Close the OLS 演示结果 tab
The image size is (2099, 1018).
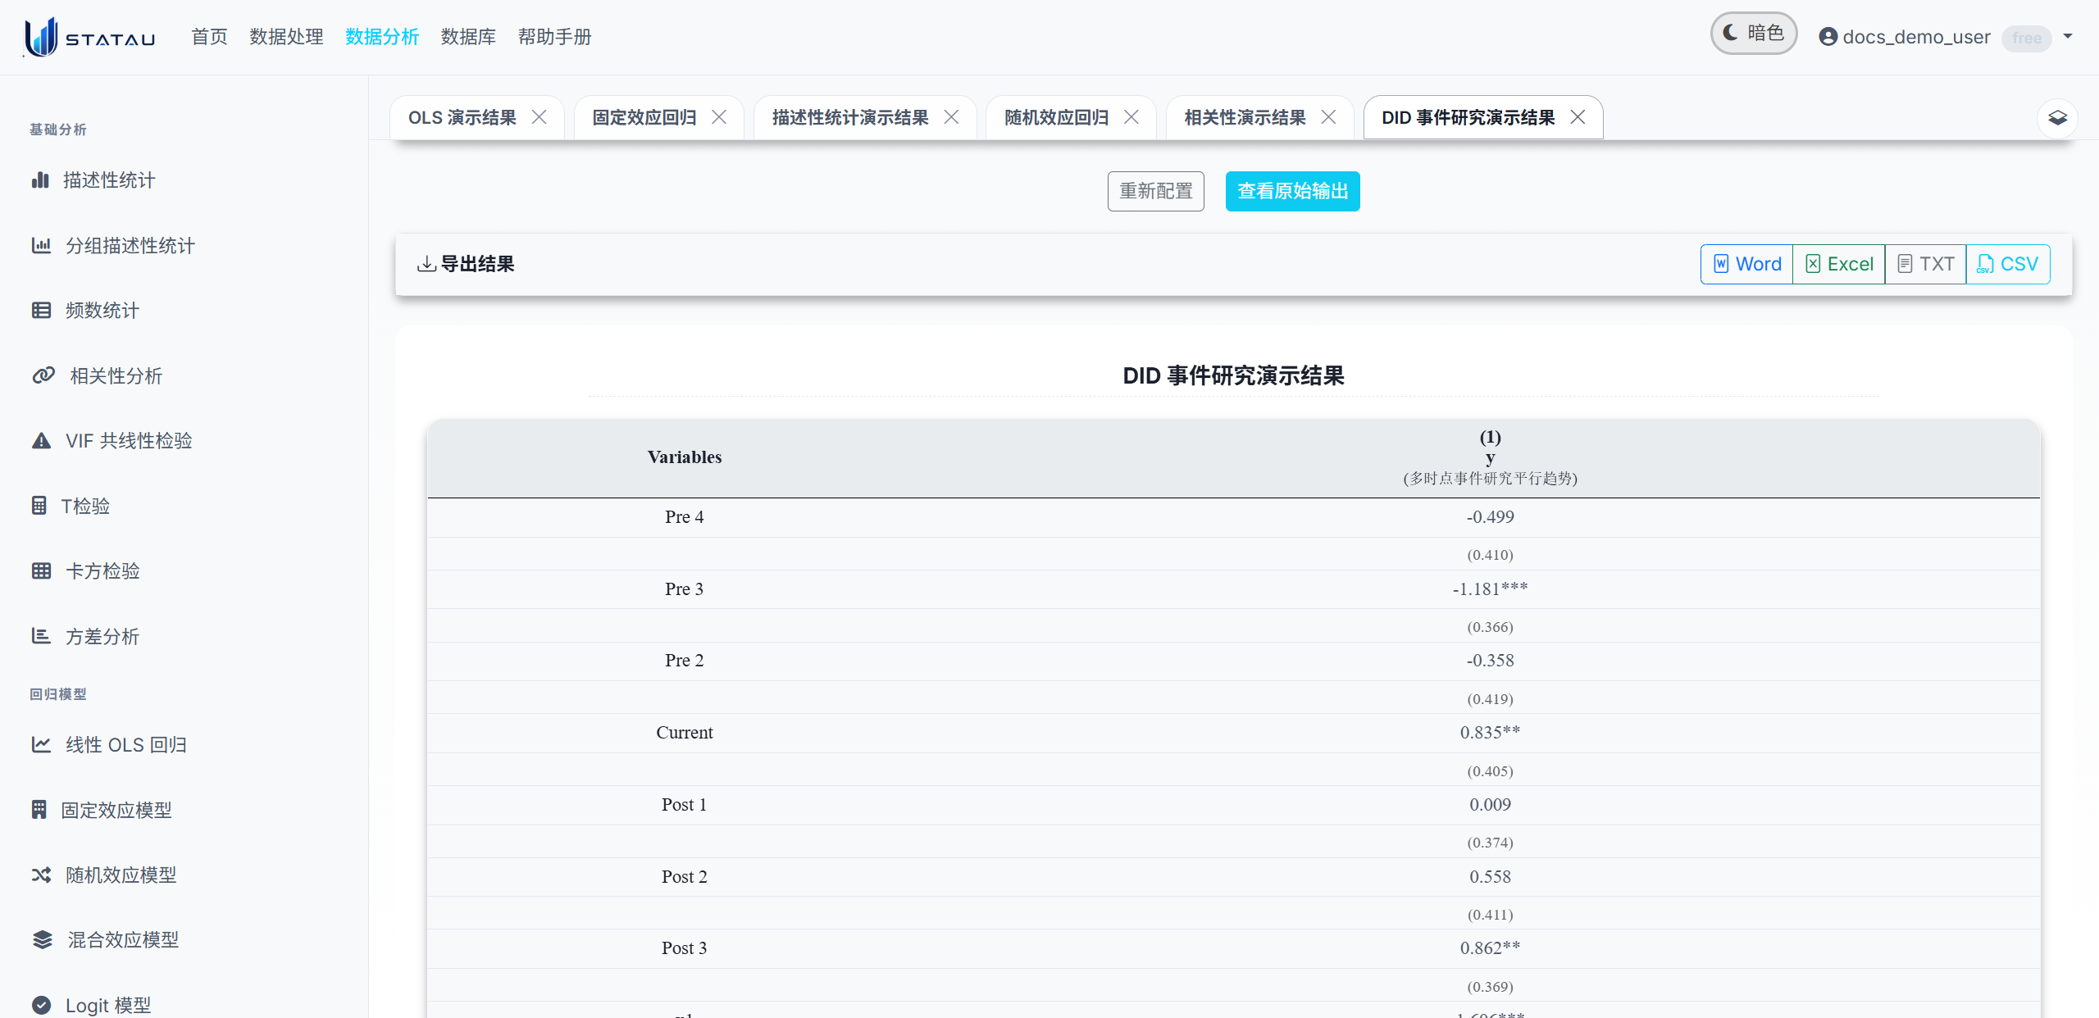pyautogui.click(x=539, y=117)
